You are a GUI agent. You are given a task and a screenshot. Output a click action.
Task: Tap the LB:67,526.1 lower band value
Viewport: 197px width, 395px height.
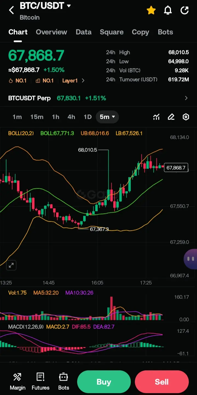pyautogui.click(x=129, y=133)
